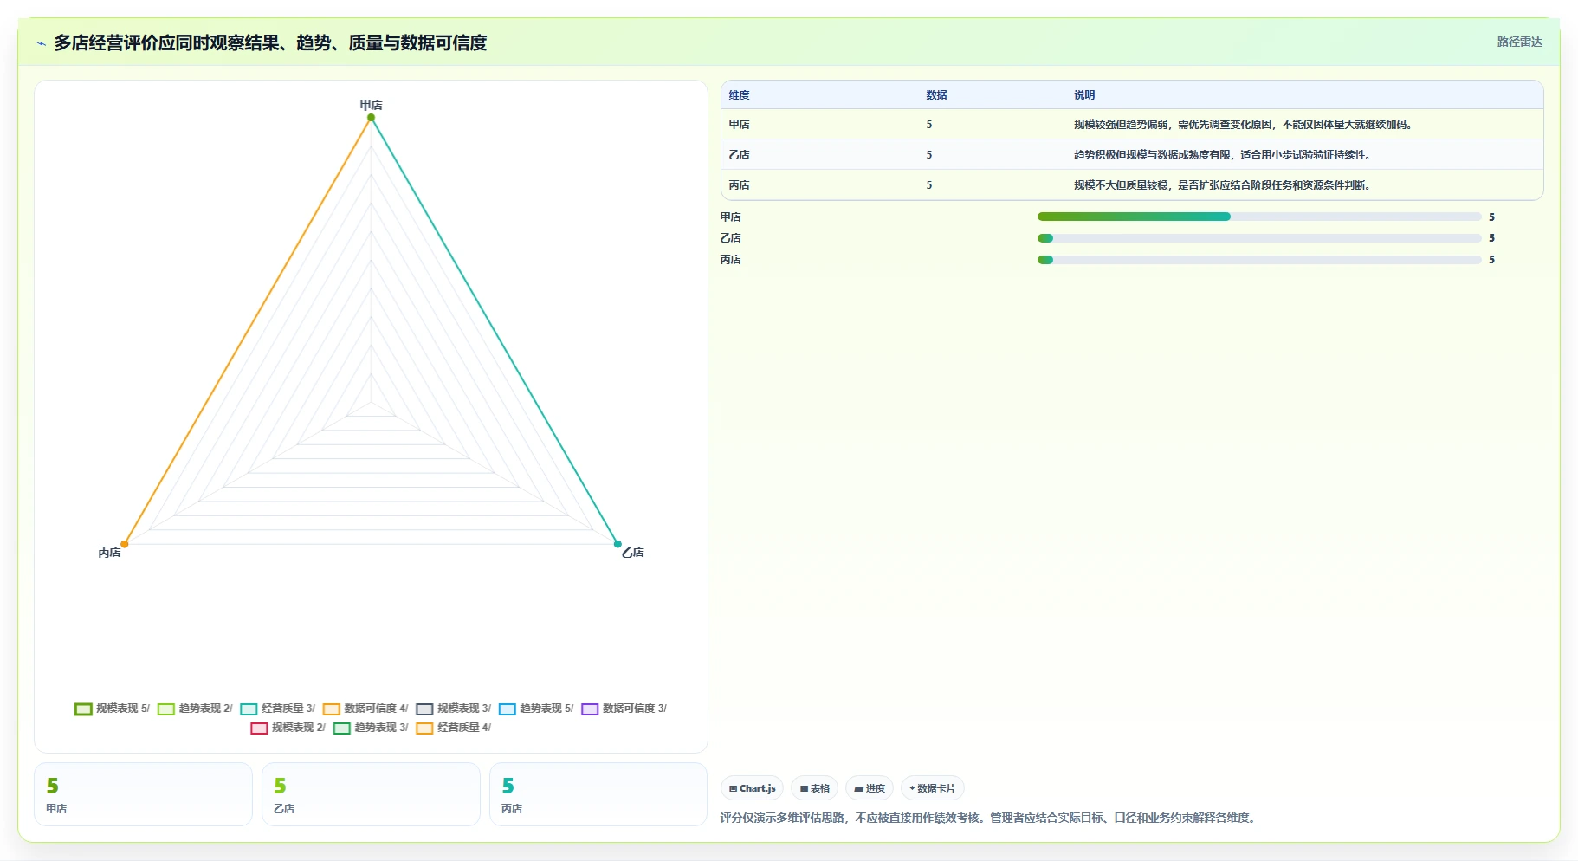Click the 甲店 label beside progress bars
Viewport: 1578px width, 861px height.
[x=730, y=217]
